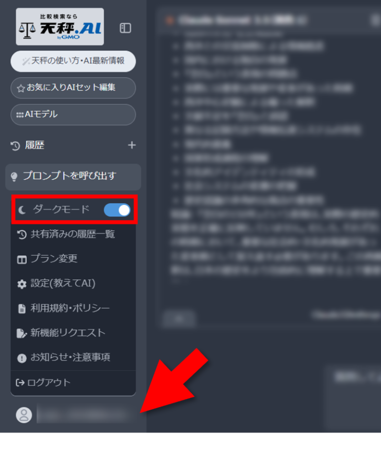Click the lightbulb prompt icon
Image resolution: width=381 pixels, height=473 pixels.
pos(14,177)
